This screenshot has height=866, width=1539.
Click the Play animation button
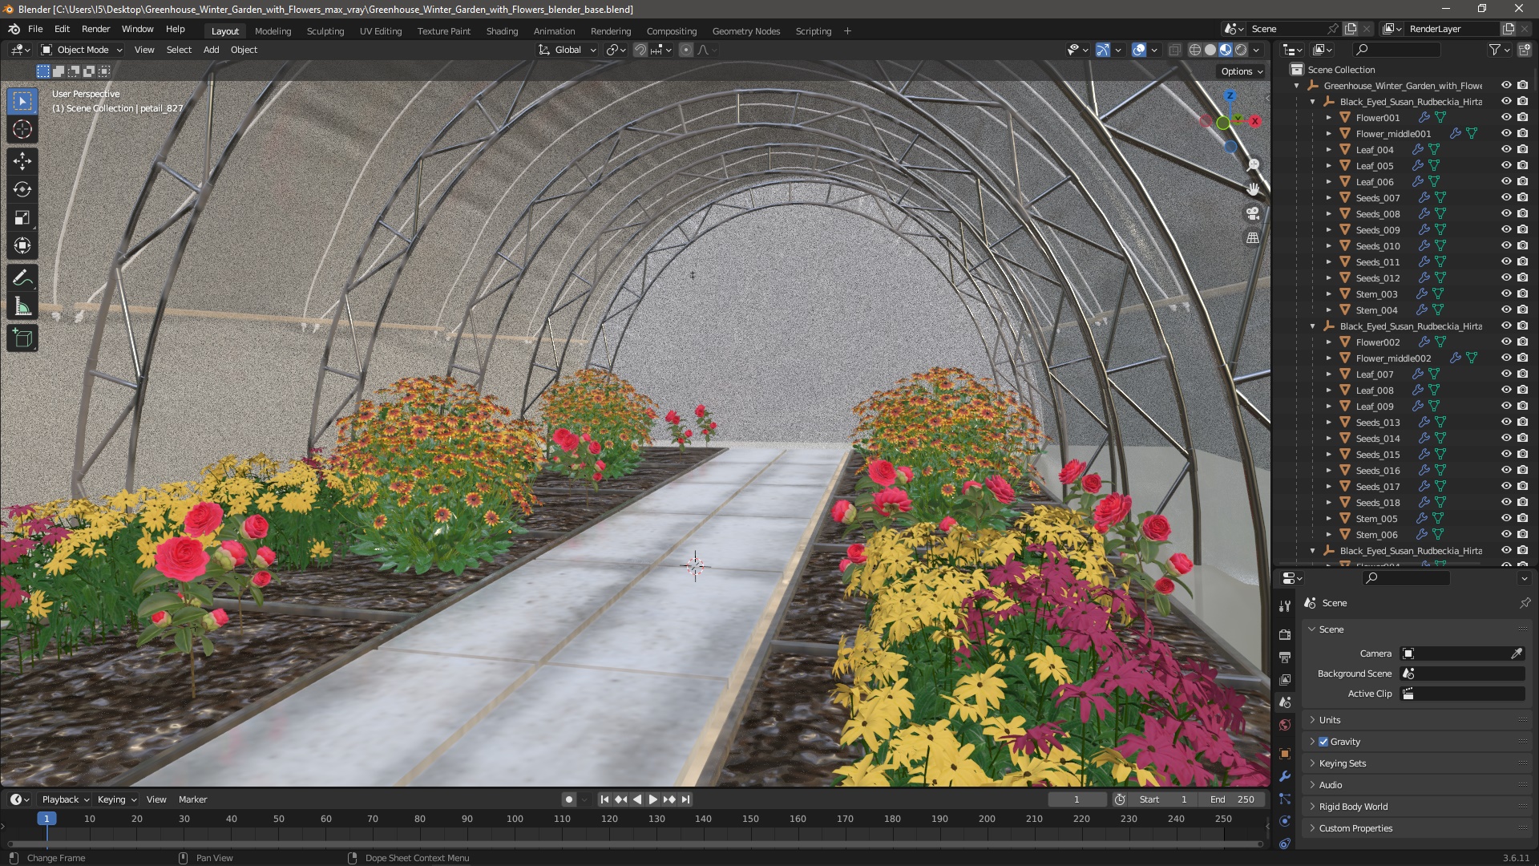click(652, 799)
